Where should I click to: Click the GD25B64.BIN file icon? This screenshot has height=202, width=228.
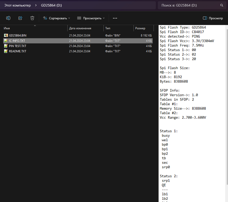(6, 35)
